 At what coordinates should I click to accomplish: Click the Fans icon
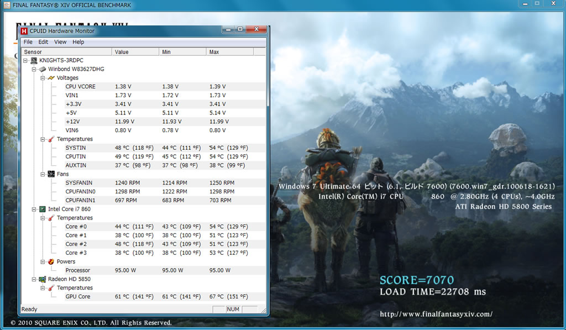(51, 174)
